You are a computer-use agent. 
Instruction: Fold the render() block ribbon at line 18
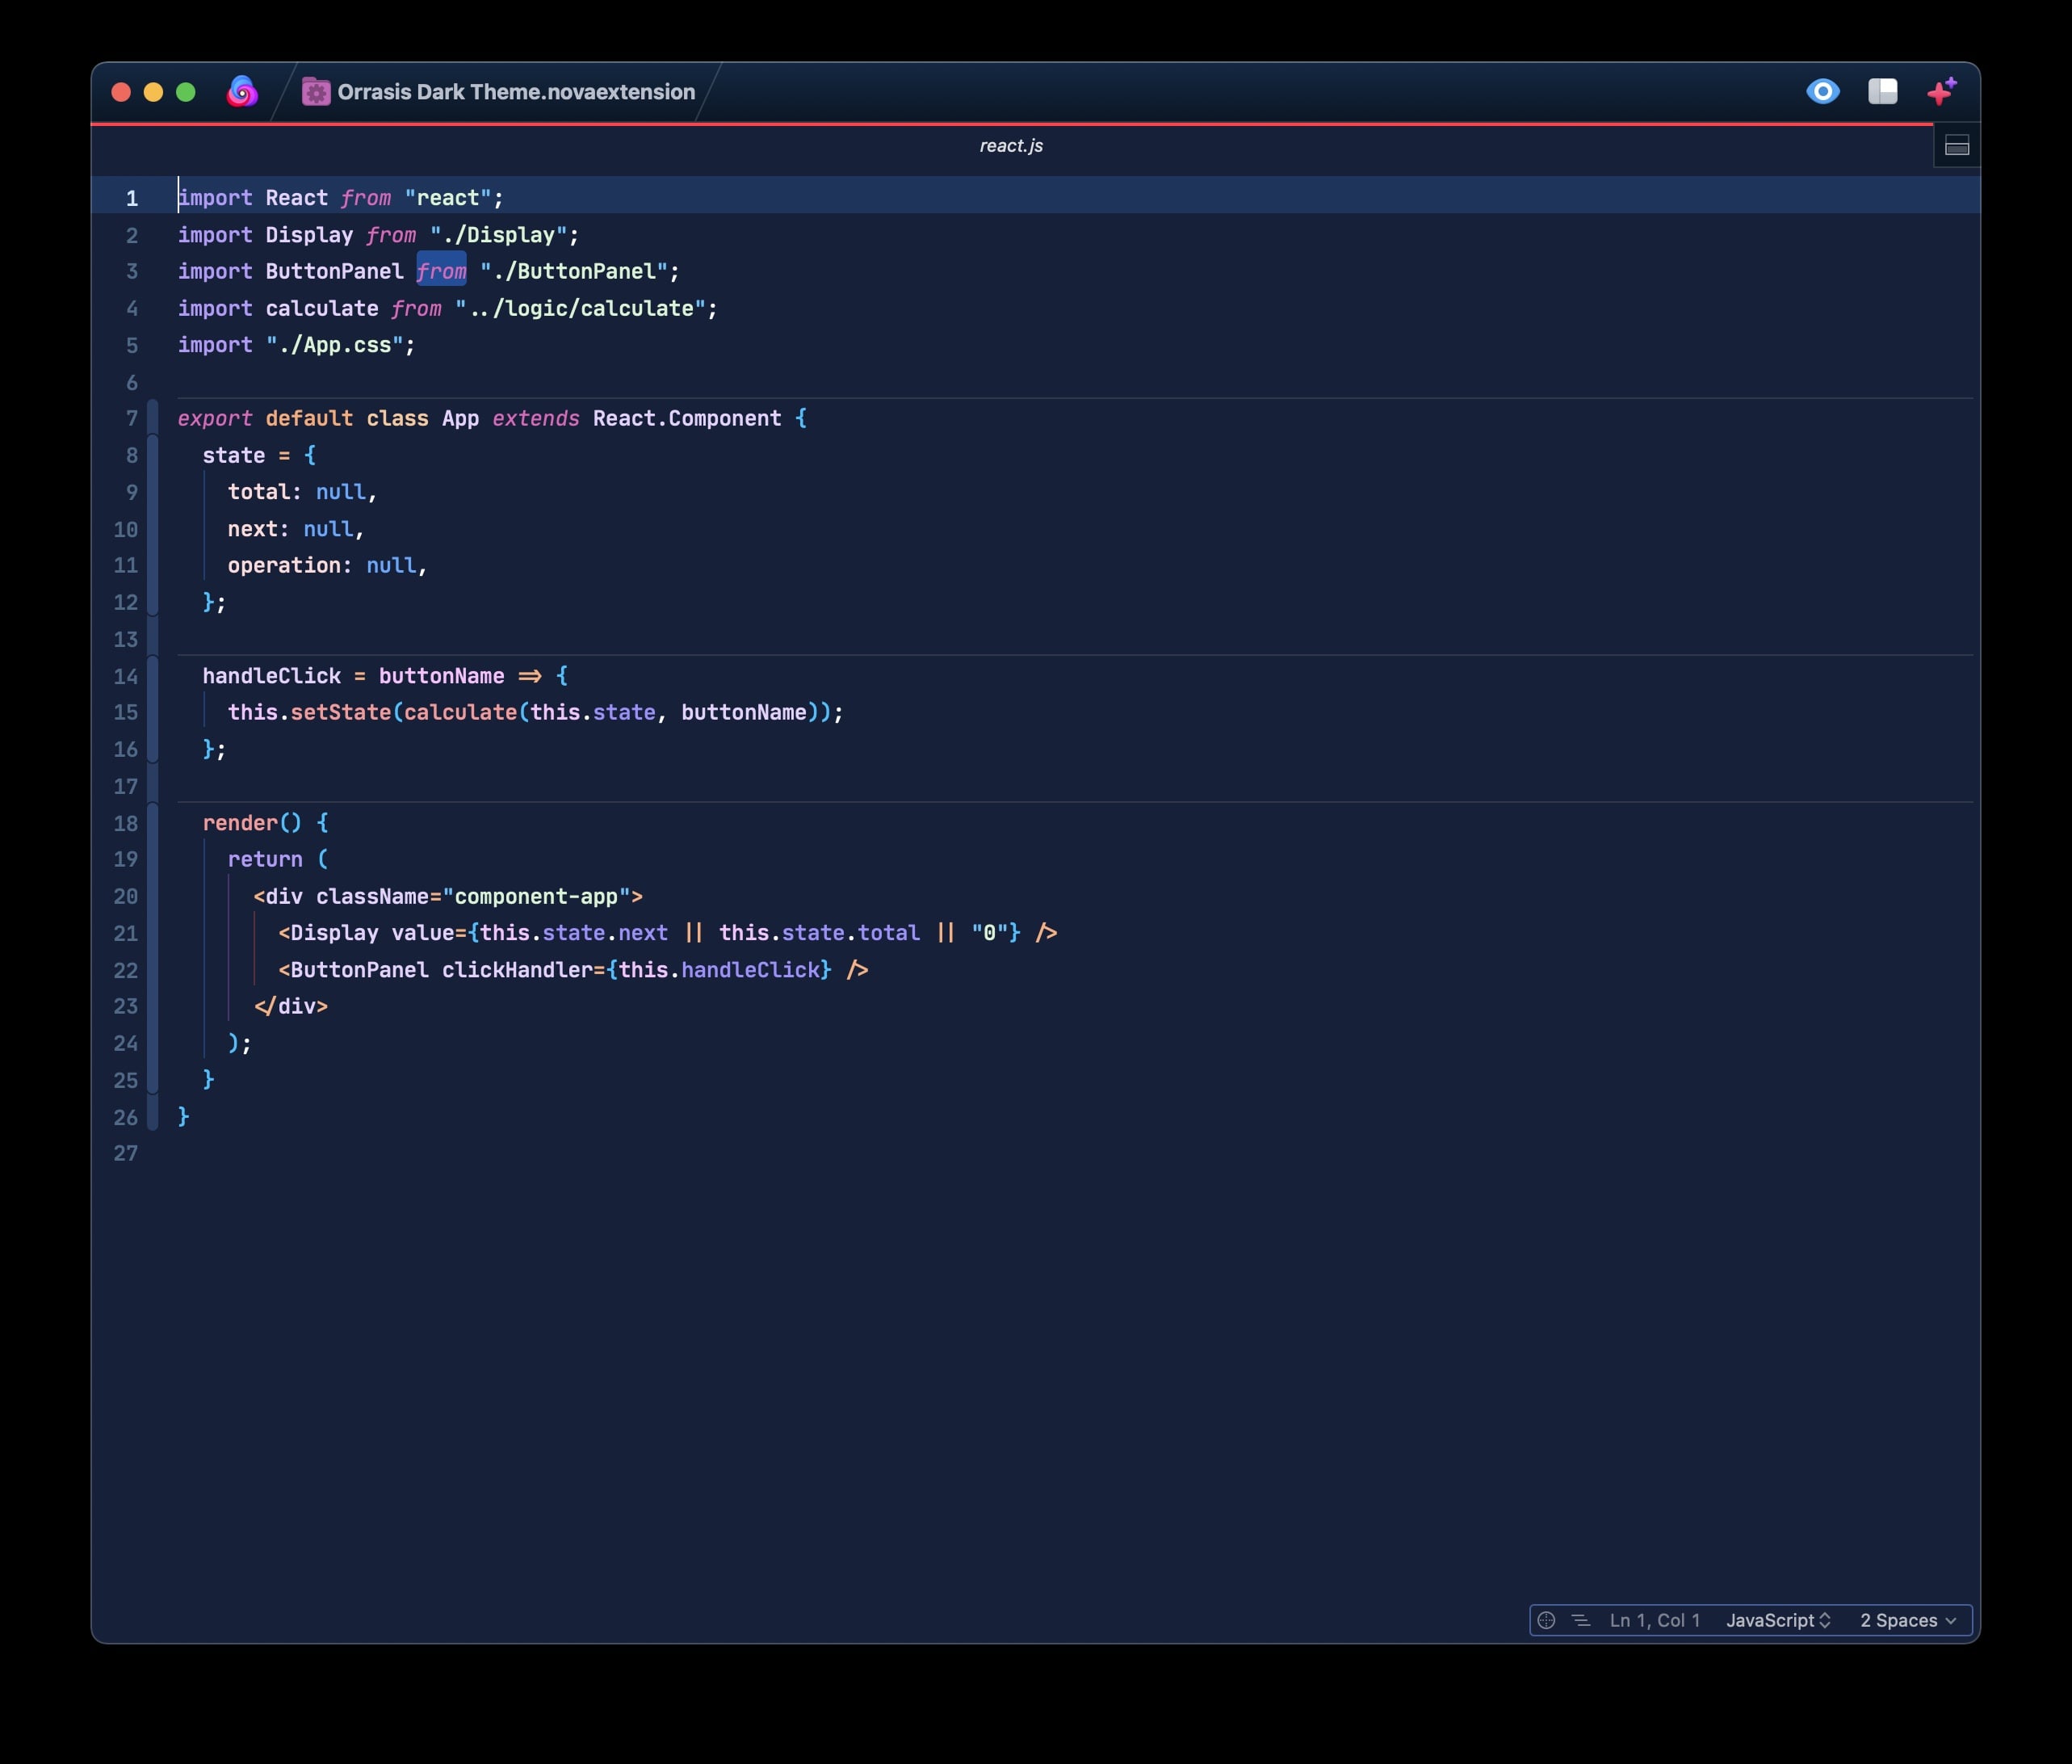coord(152,823)
